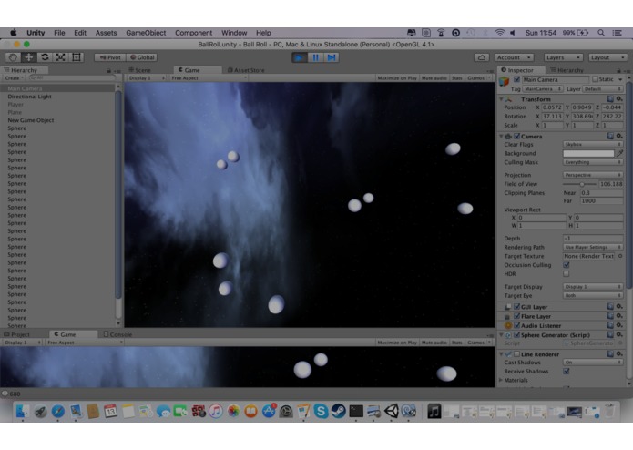The width and height of the screenshot is (633, 450).
Task: Open the Audio Listener gear menu
Action: tap(619, 325)
